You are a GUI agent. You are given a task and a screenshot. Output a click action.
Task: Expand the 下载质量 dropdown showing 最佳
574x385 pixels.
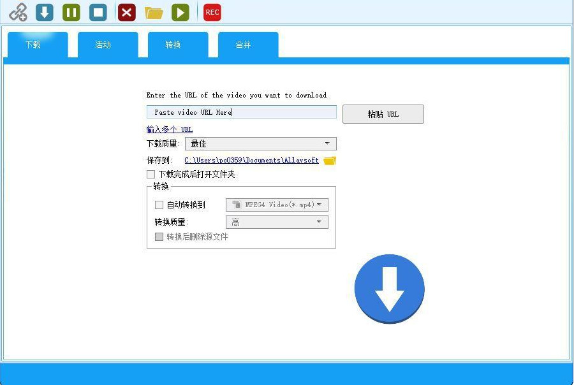pyautogui.click(x=261, y=143)
